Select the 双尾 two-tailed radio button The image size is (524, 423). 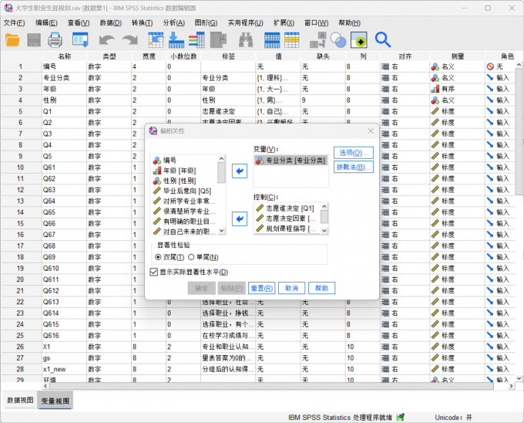pyautogui.click(x=158, y=257)
